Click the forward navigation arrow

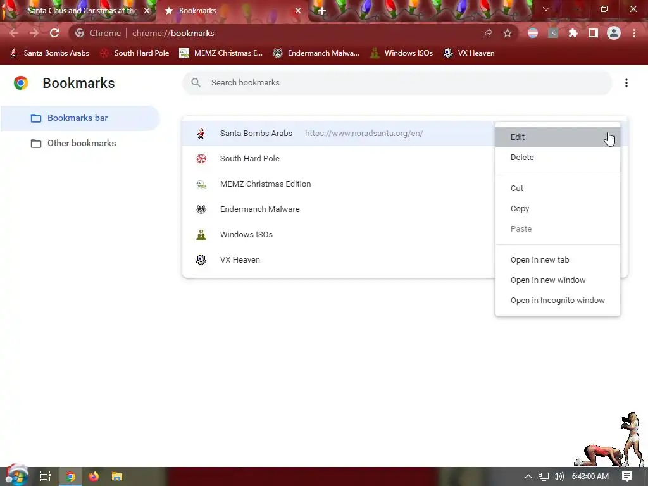coord(34,33)
